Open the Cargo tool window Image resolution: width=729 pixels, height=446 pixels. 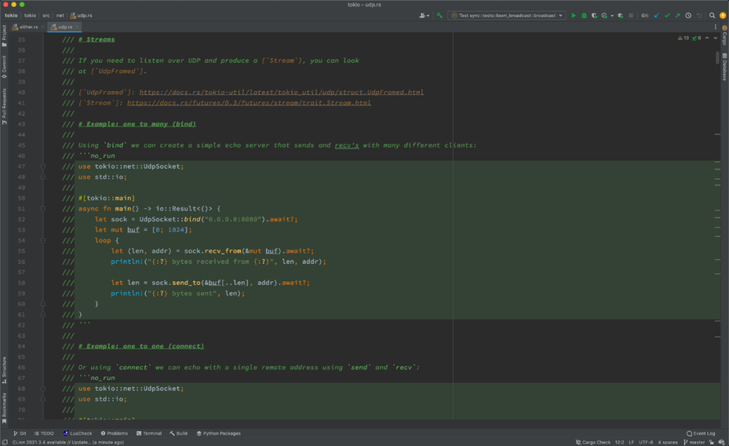(724, 35)
